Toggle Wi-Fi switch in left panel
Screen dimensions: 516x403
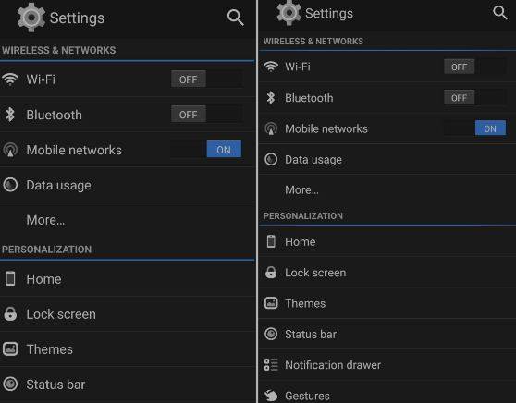[x=206, y=79]
